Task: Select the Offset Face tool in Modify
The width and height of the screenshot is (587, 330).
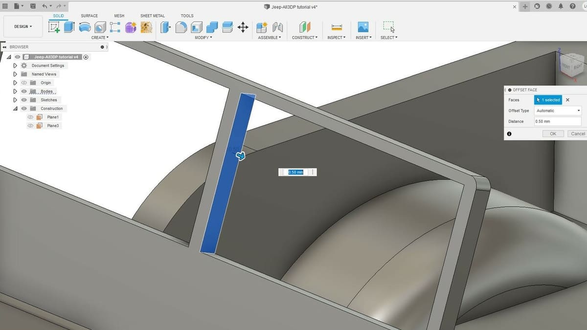Action: click(x=227, y=27)
